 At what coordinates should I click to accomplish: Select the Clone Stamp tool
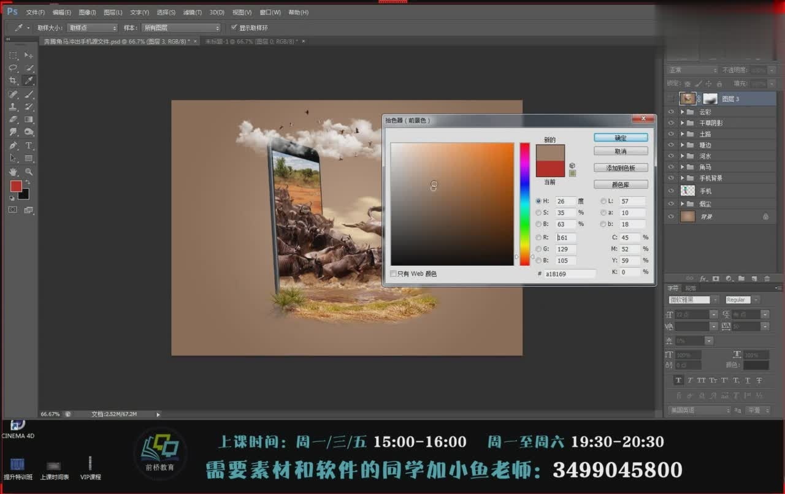(13, 107)
